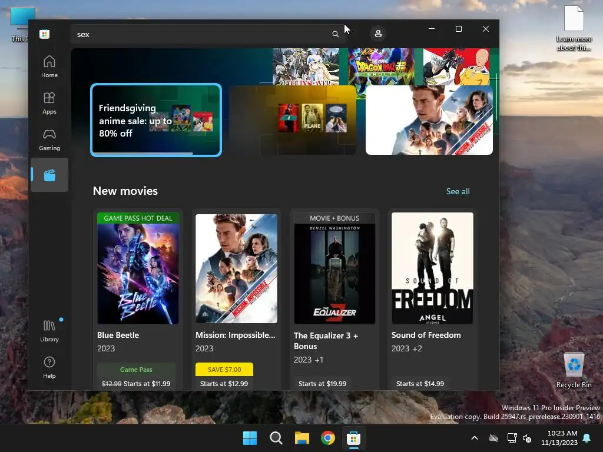Click the 'Starts at $19.99' price

click(x=322, y=384)
